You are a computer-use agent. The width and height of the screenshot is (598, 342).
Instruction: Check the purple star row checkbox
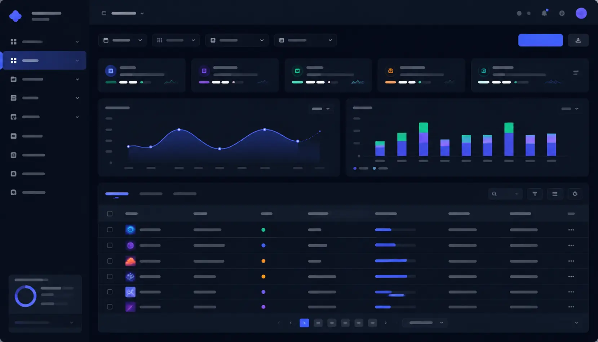tap(110, 292)
